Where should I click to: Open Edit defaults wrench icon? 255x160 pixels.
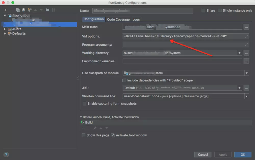point(29,10)
